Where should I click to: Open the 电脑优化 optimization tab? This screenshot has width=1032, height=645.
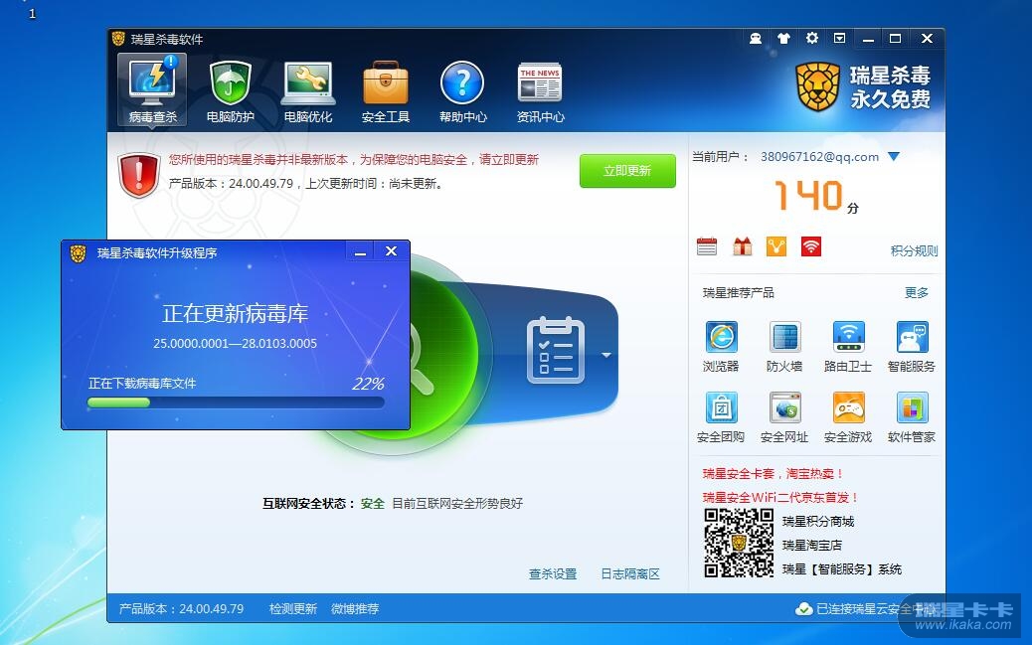click(308, 89)
